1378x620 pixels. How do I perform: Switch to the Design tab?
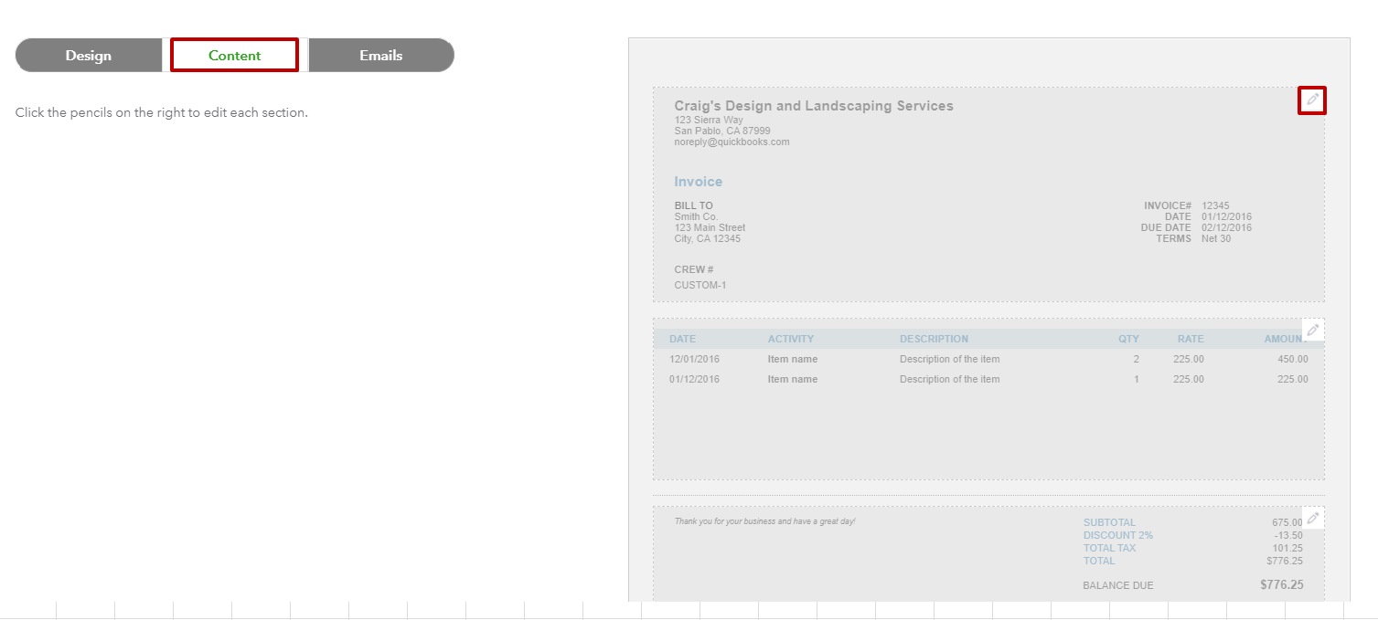click(88, 55)
